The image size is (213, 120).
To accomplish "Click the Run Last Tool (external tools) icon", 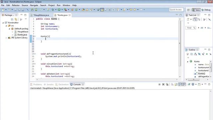I will 65,10.
